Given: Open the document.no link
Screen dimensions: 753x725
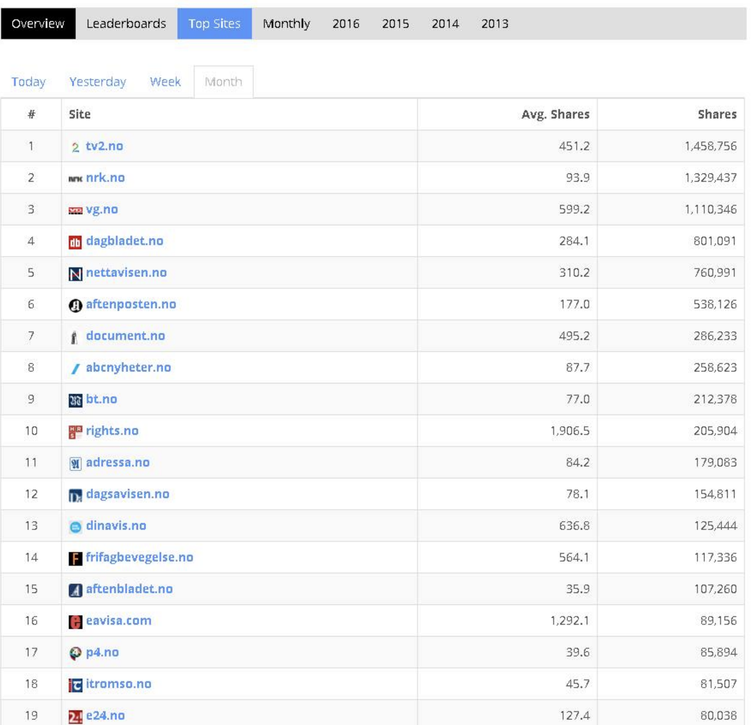Looking at the screenshot, I should 125,336.
